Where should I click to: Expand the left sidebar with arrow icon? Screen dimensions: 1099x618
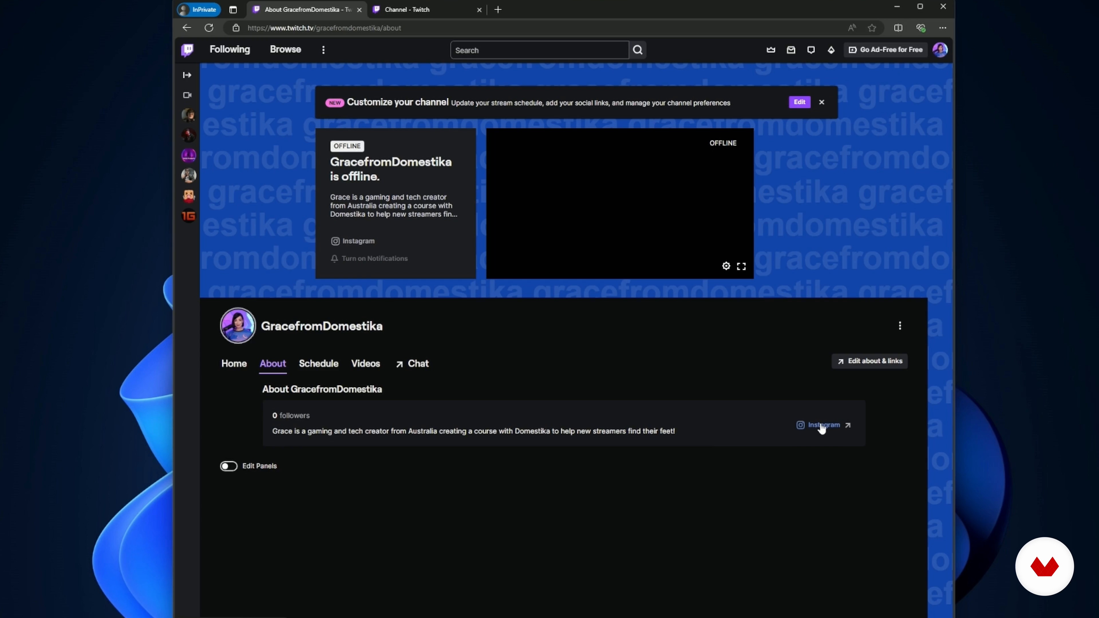pos(187,75)
